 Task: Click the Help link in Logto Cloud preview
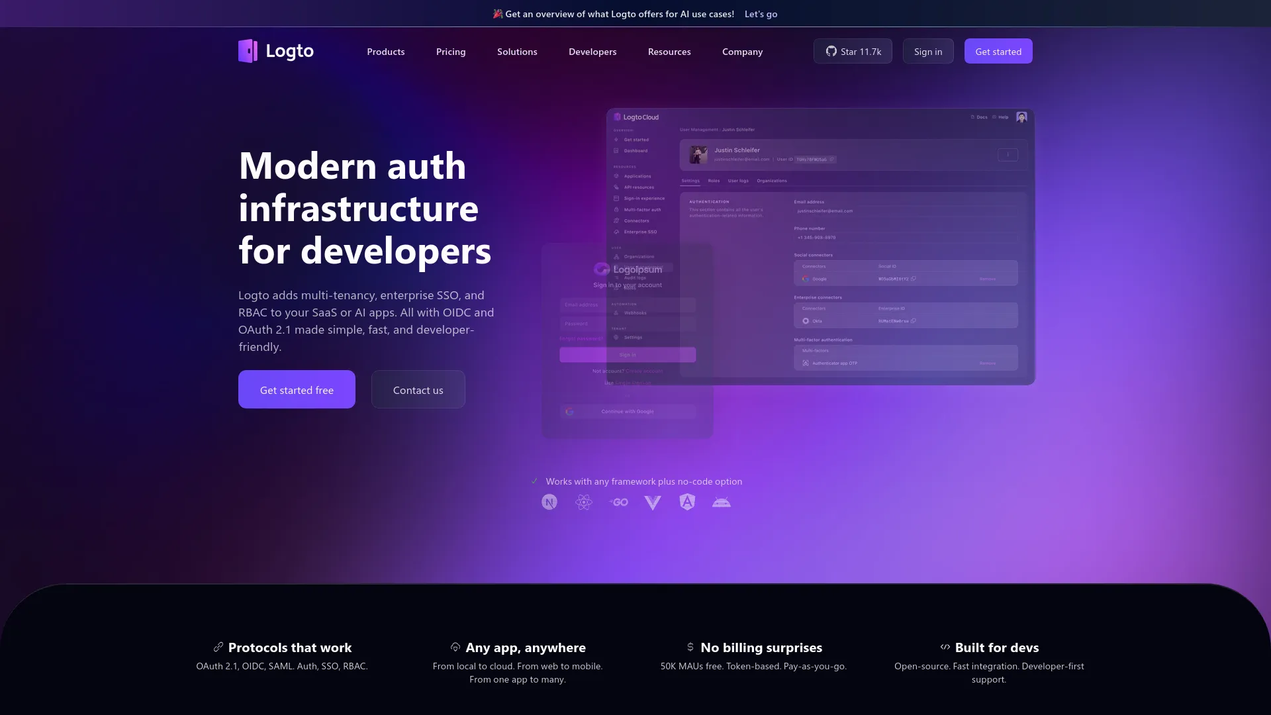[x=1000, y=117]
